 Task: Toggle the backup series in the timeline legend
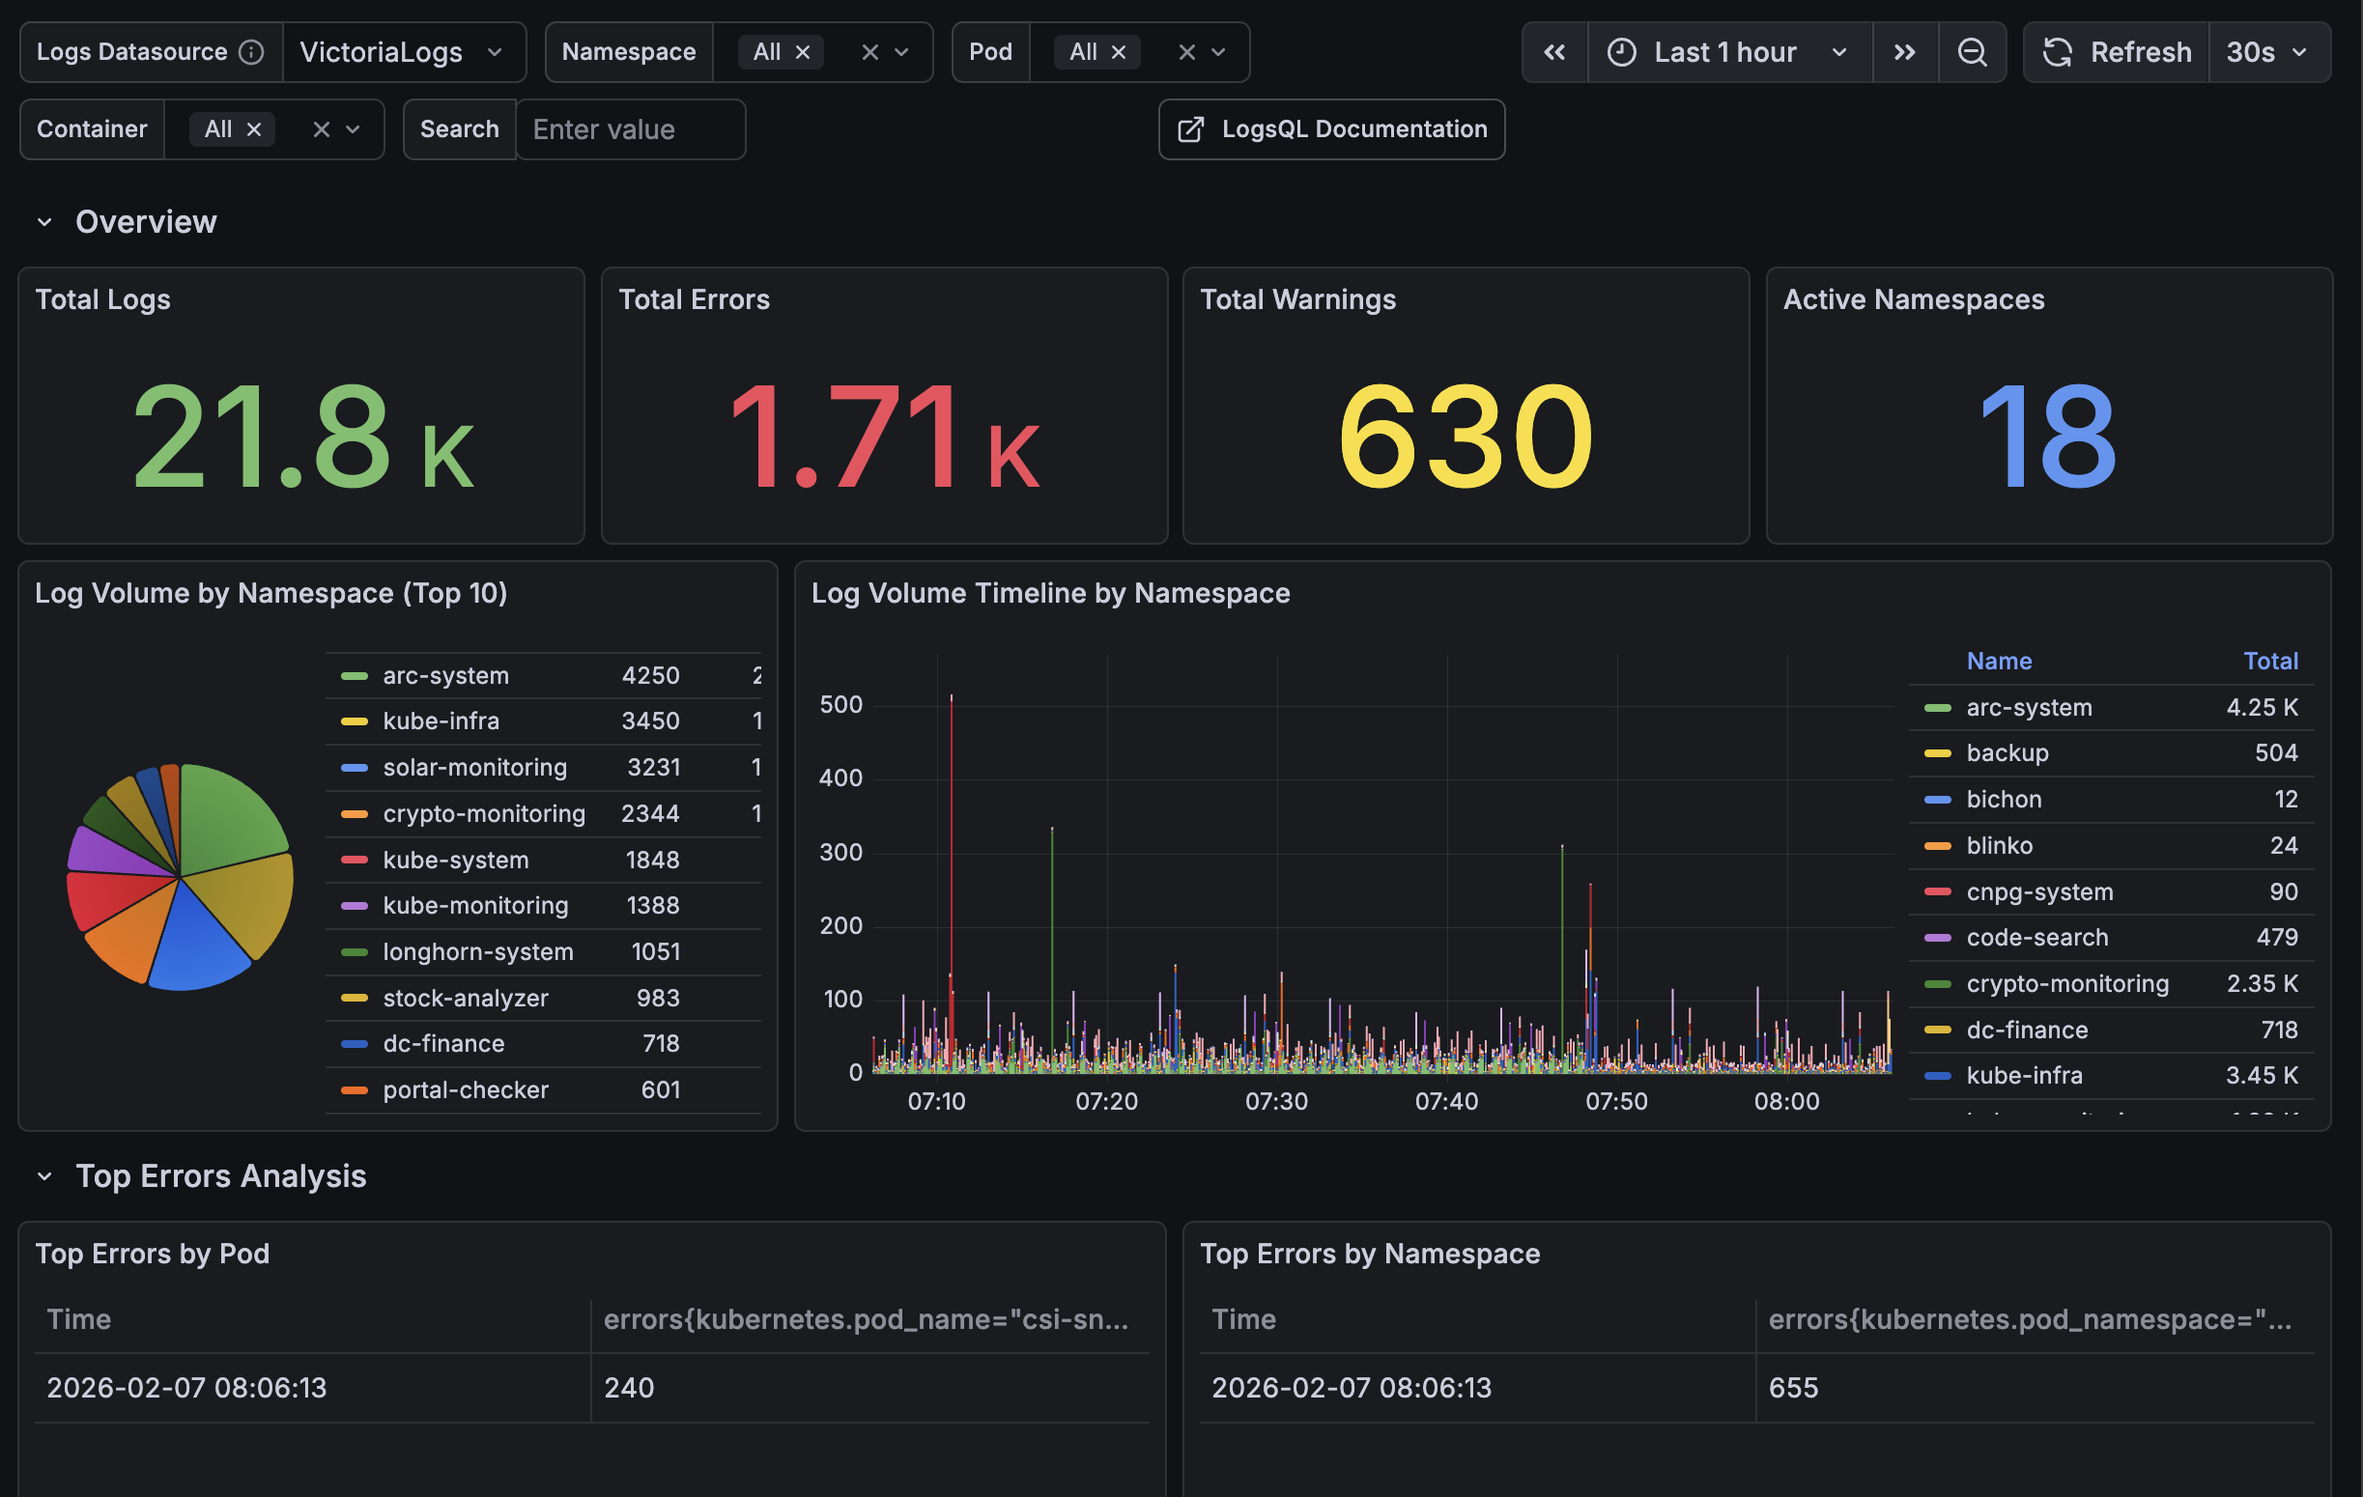2007,752
